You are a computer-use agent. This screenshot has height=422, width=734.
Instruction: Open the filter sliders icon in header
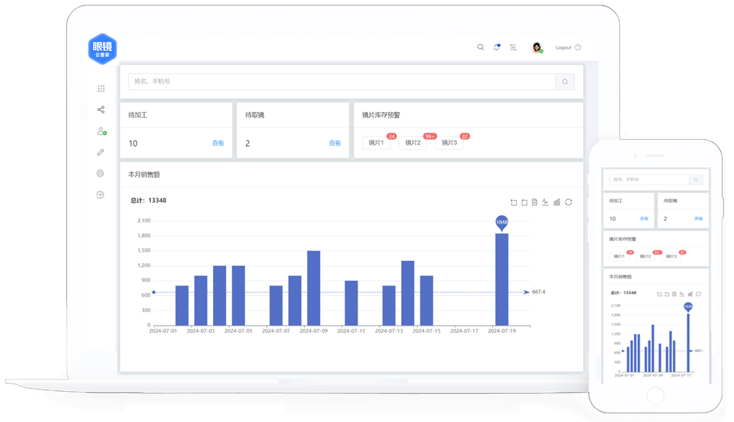pyautogui.click(x=513, y=48)
